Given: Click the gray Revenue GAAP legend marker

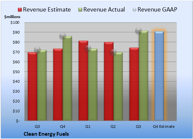Looking at the screenshot, I should [x=135, y=10].
